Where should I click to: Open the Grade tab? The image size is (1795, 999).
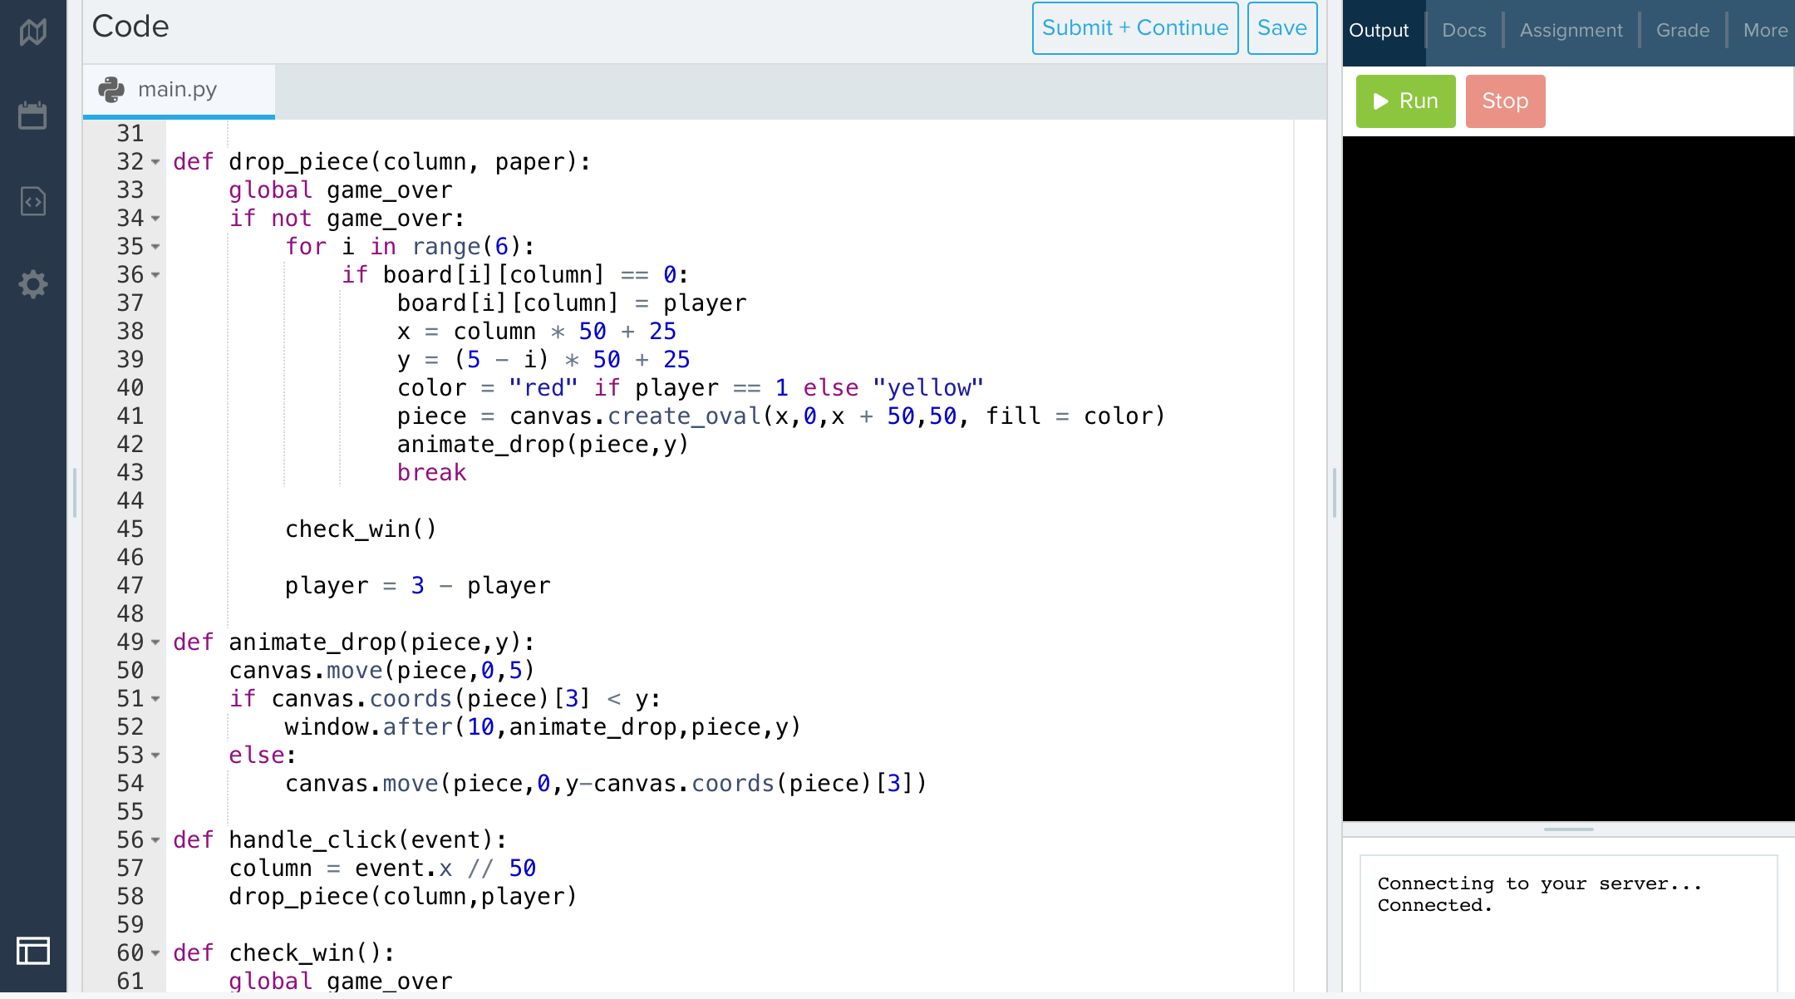(1682, 31)
